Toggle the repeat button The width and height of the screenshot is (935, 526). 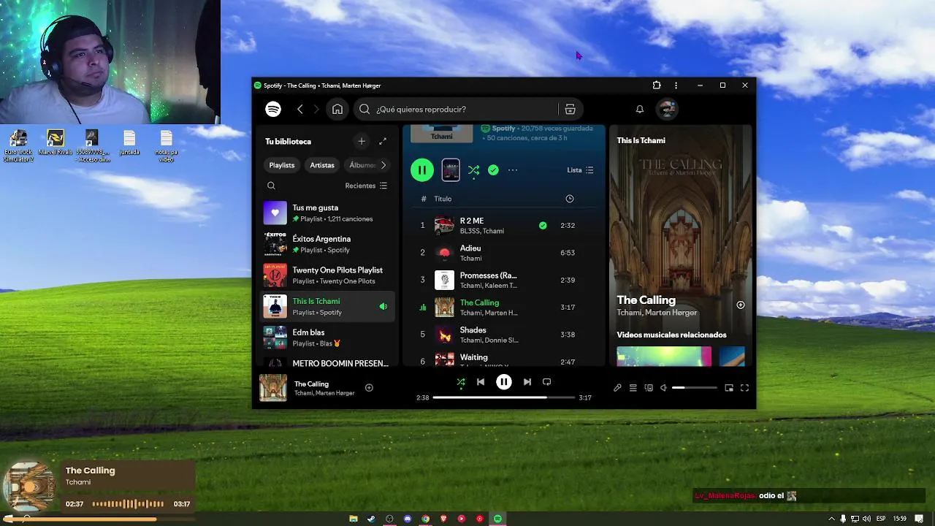click(546, 381)
